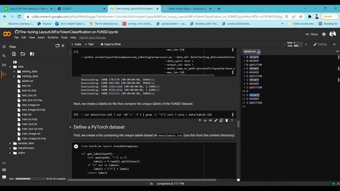
Task: Open editor pane more options
Action: coord(337,51)
